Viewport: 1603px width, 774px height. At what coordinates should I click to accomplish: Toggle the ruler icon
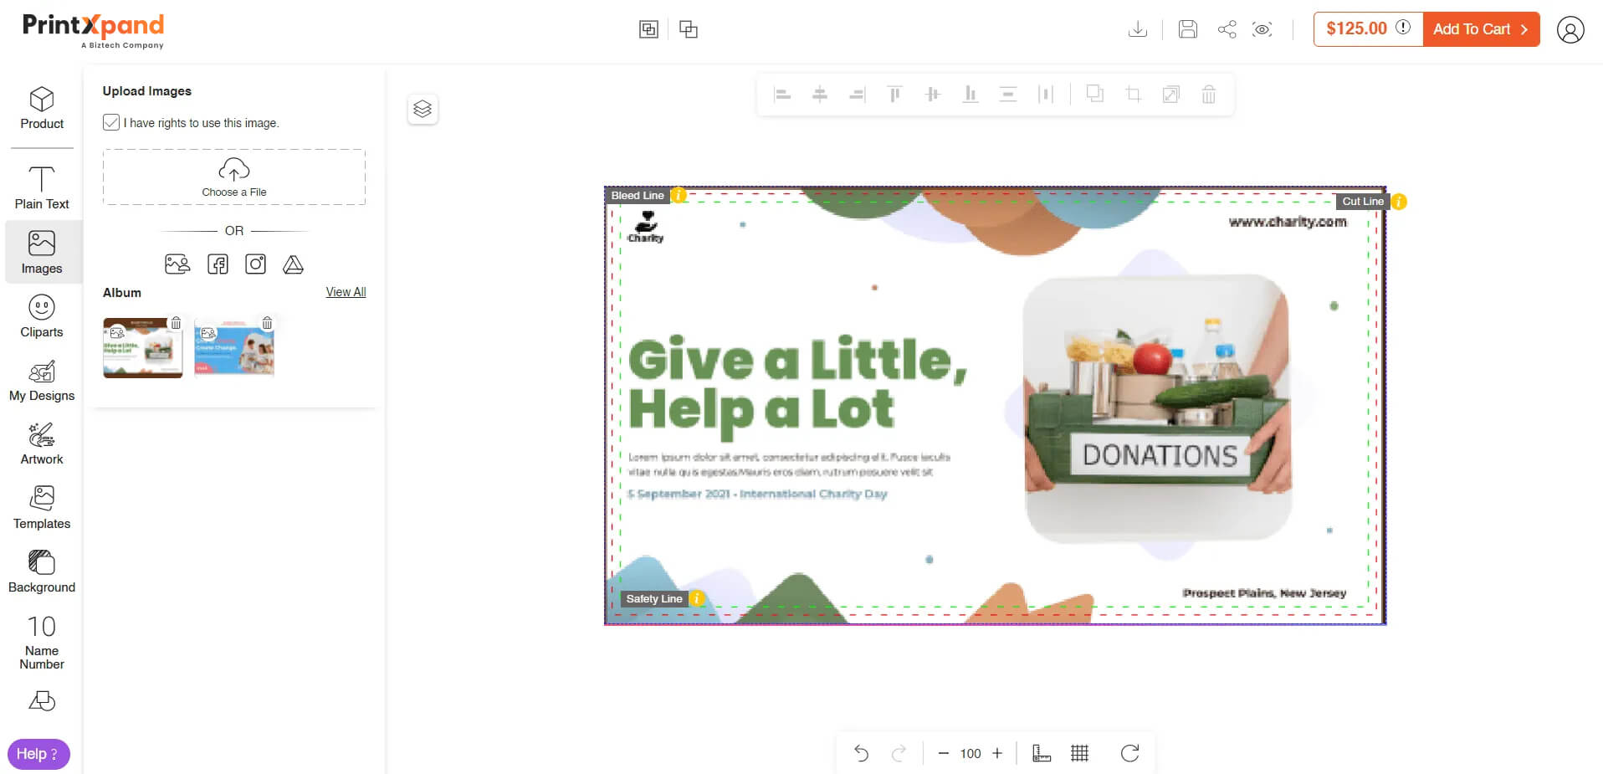click(1041, 753)
